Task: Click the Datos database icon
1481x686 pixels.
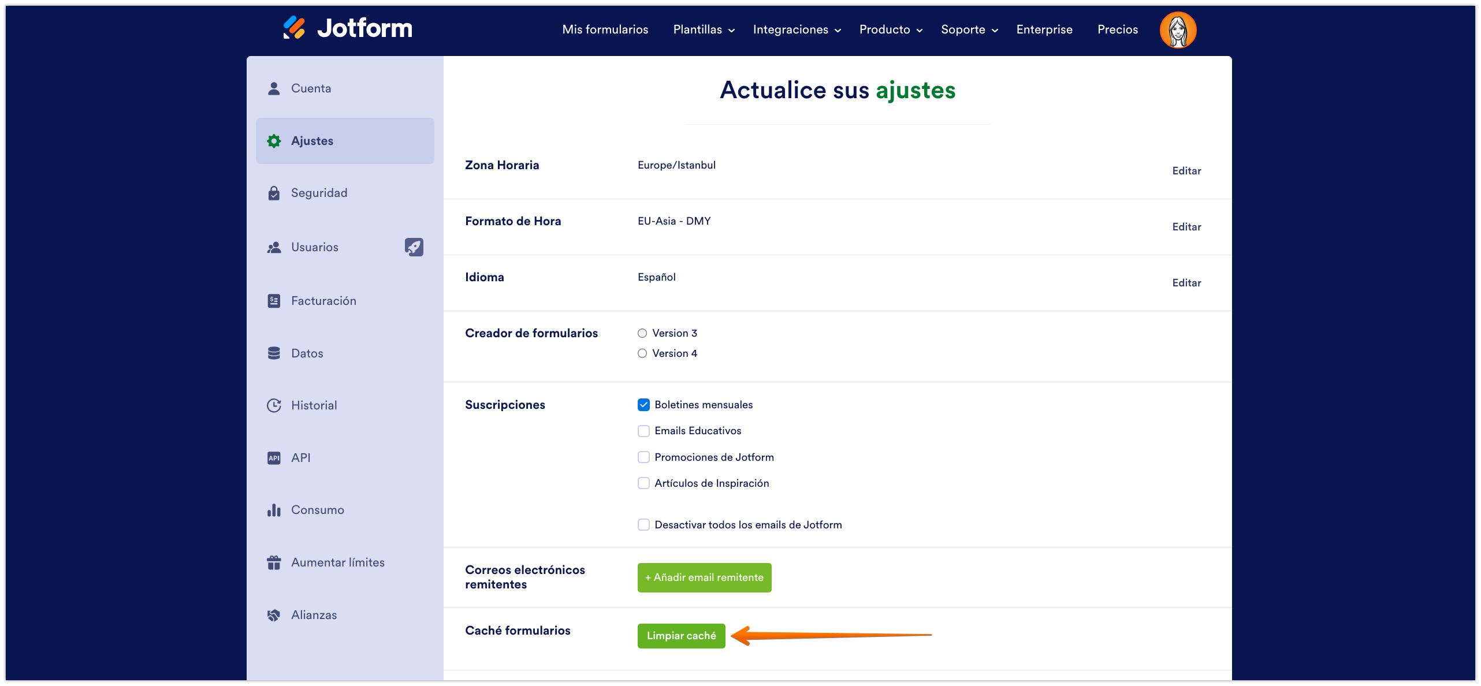Action: (274, 353)
